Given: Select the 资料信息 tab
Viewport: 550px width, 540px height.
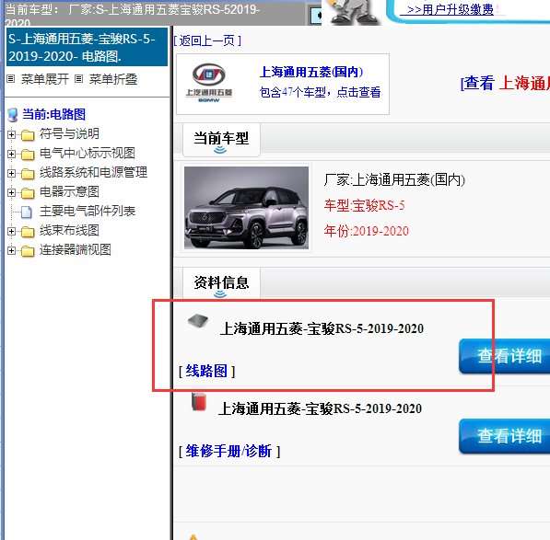Looking at the screenshot, I should pyautogui.click(x=221, y=283).
